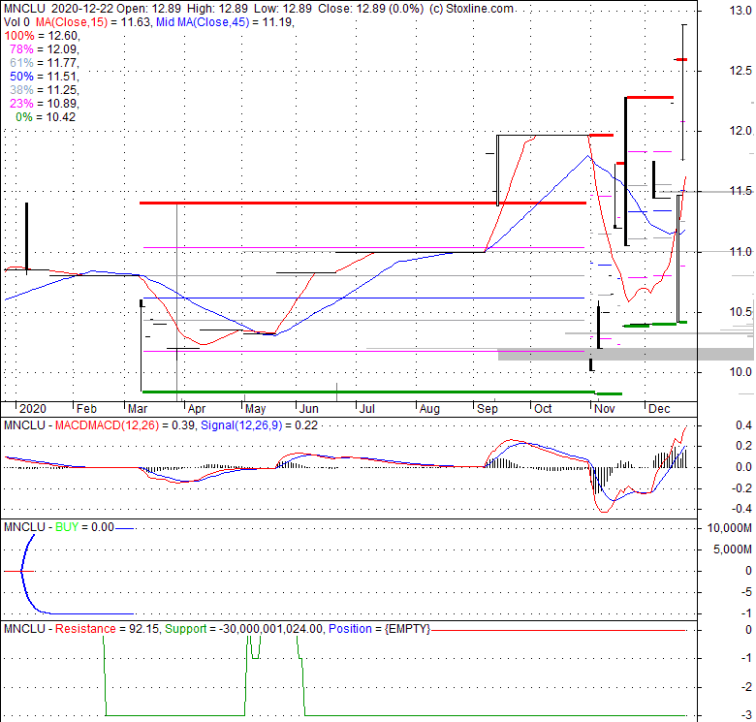
Task: Click the Close: 12.89 value in header
Action: point(353,9)
